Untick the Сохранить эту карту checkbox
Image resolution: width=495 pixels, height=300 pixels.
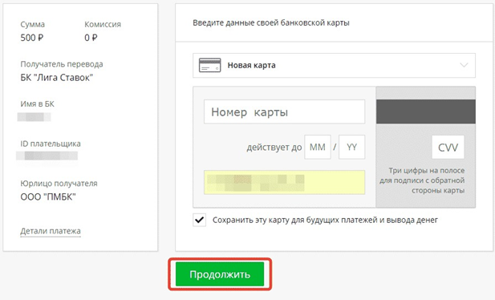(x=200, y=220)
